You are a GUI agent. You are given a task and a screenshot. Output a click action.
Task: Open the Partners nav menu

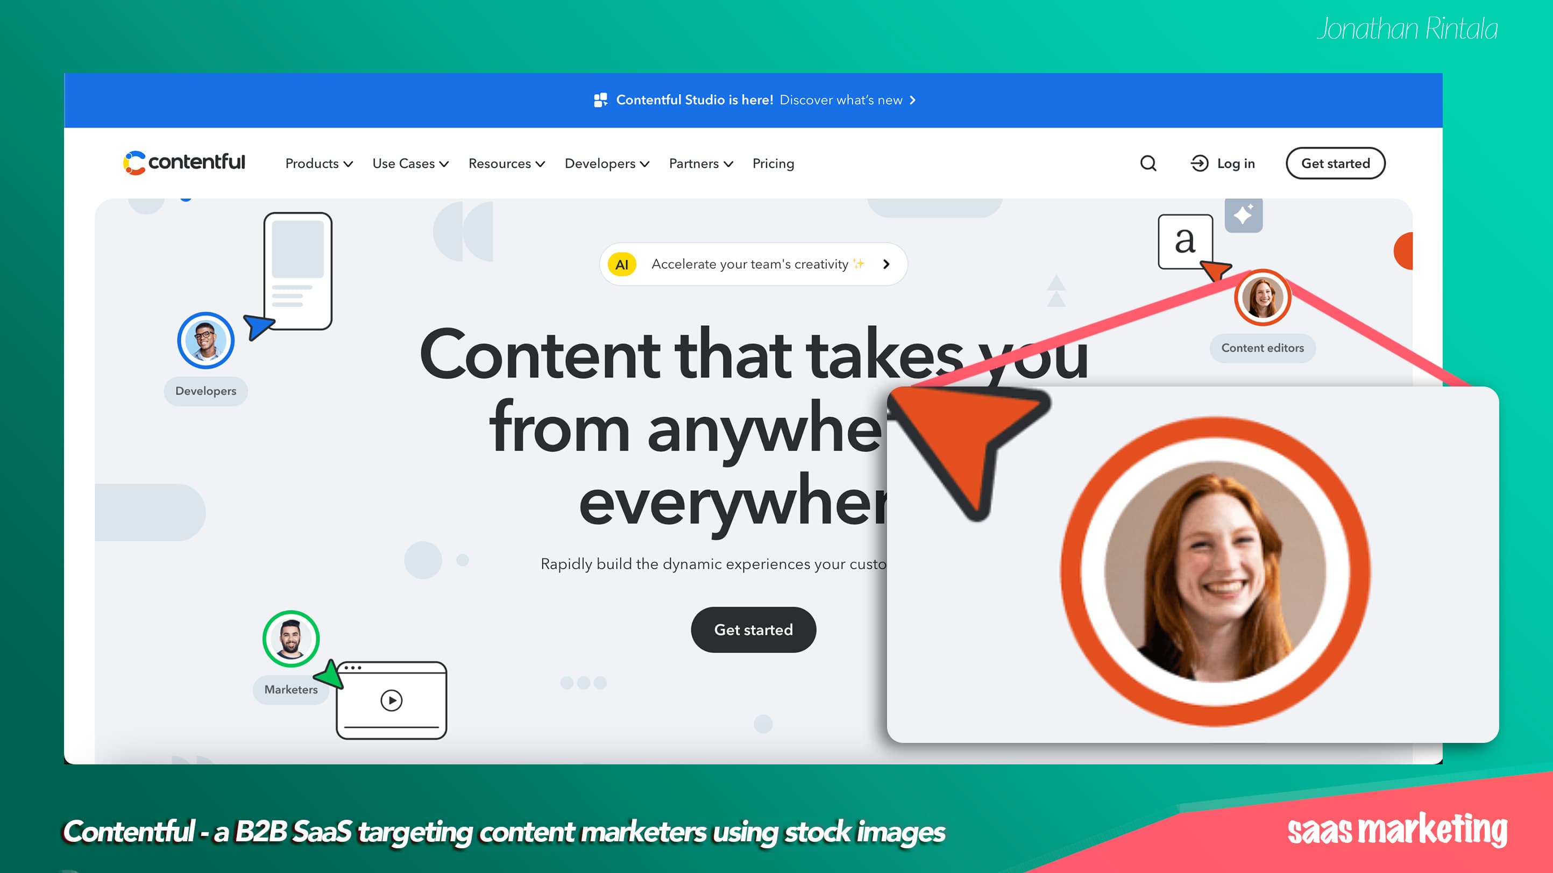pos(700,163)
